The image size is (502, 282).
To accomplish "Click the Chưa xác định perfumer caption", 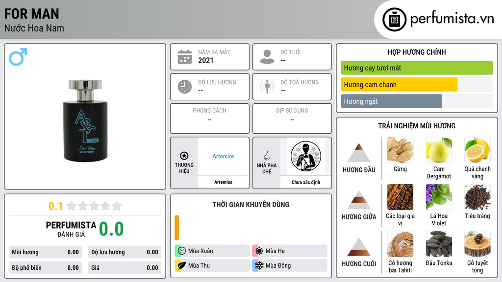I will pos(306,182).
